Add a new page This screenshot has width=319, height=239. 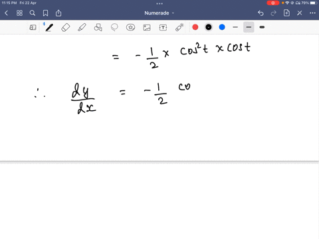(x=286, y=13)
